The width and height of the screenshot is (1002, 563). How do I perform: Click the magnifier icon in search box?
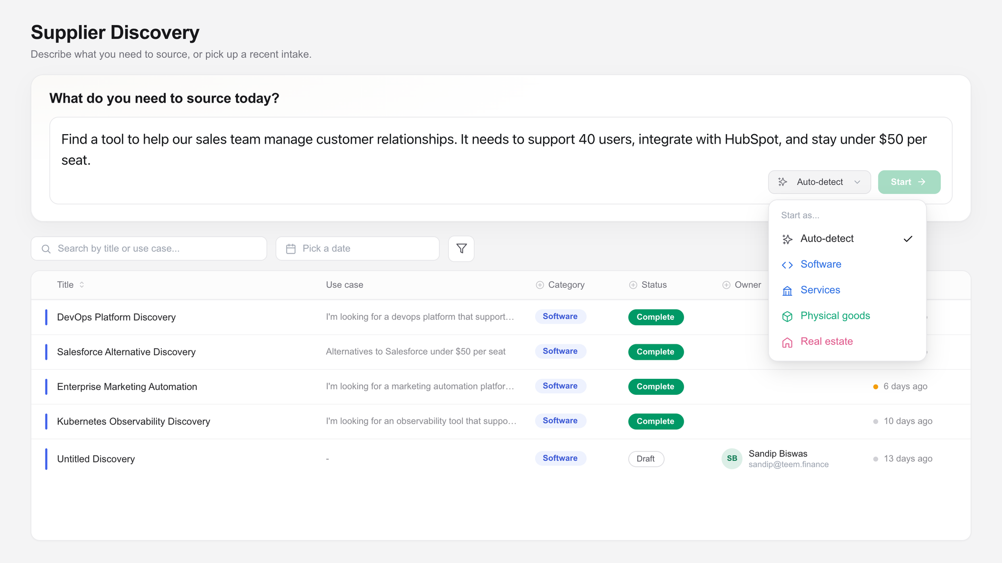coord(46,249)
